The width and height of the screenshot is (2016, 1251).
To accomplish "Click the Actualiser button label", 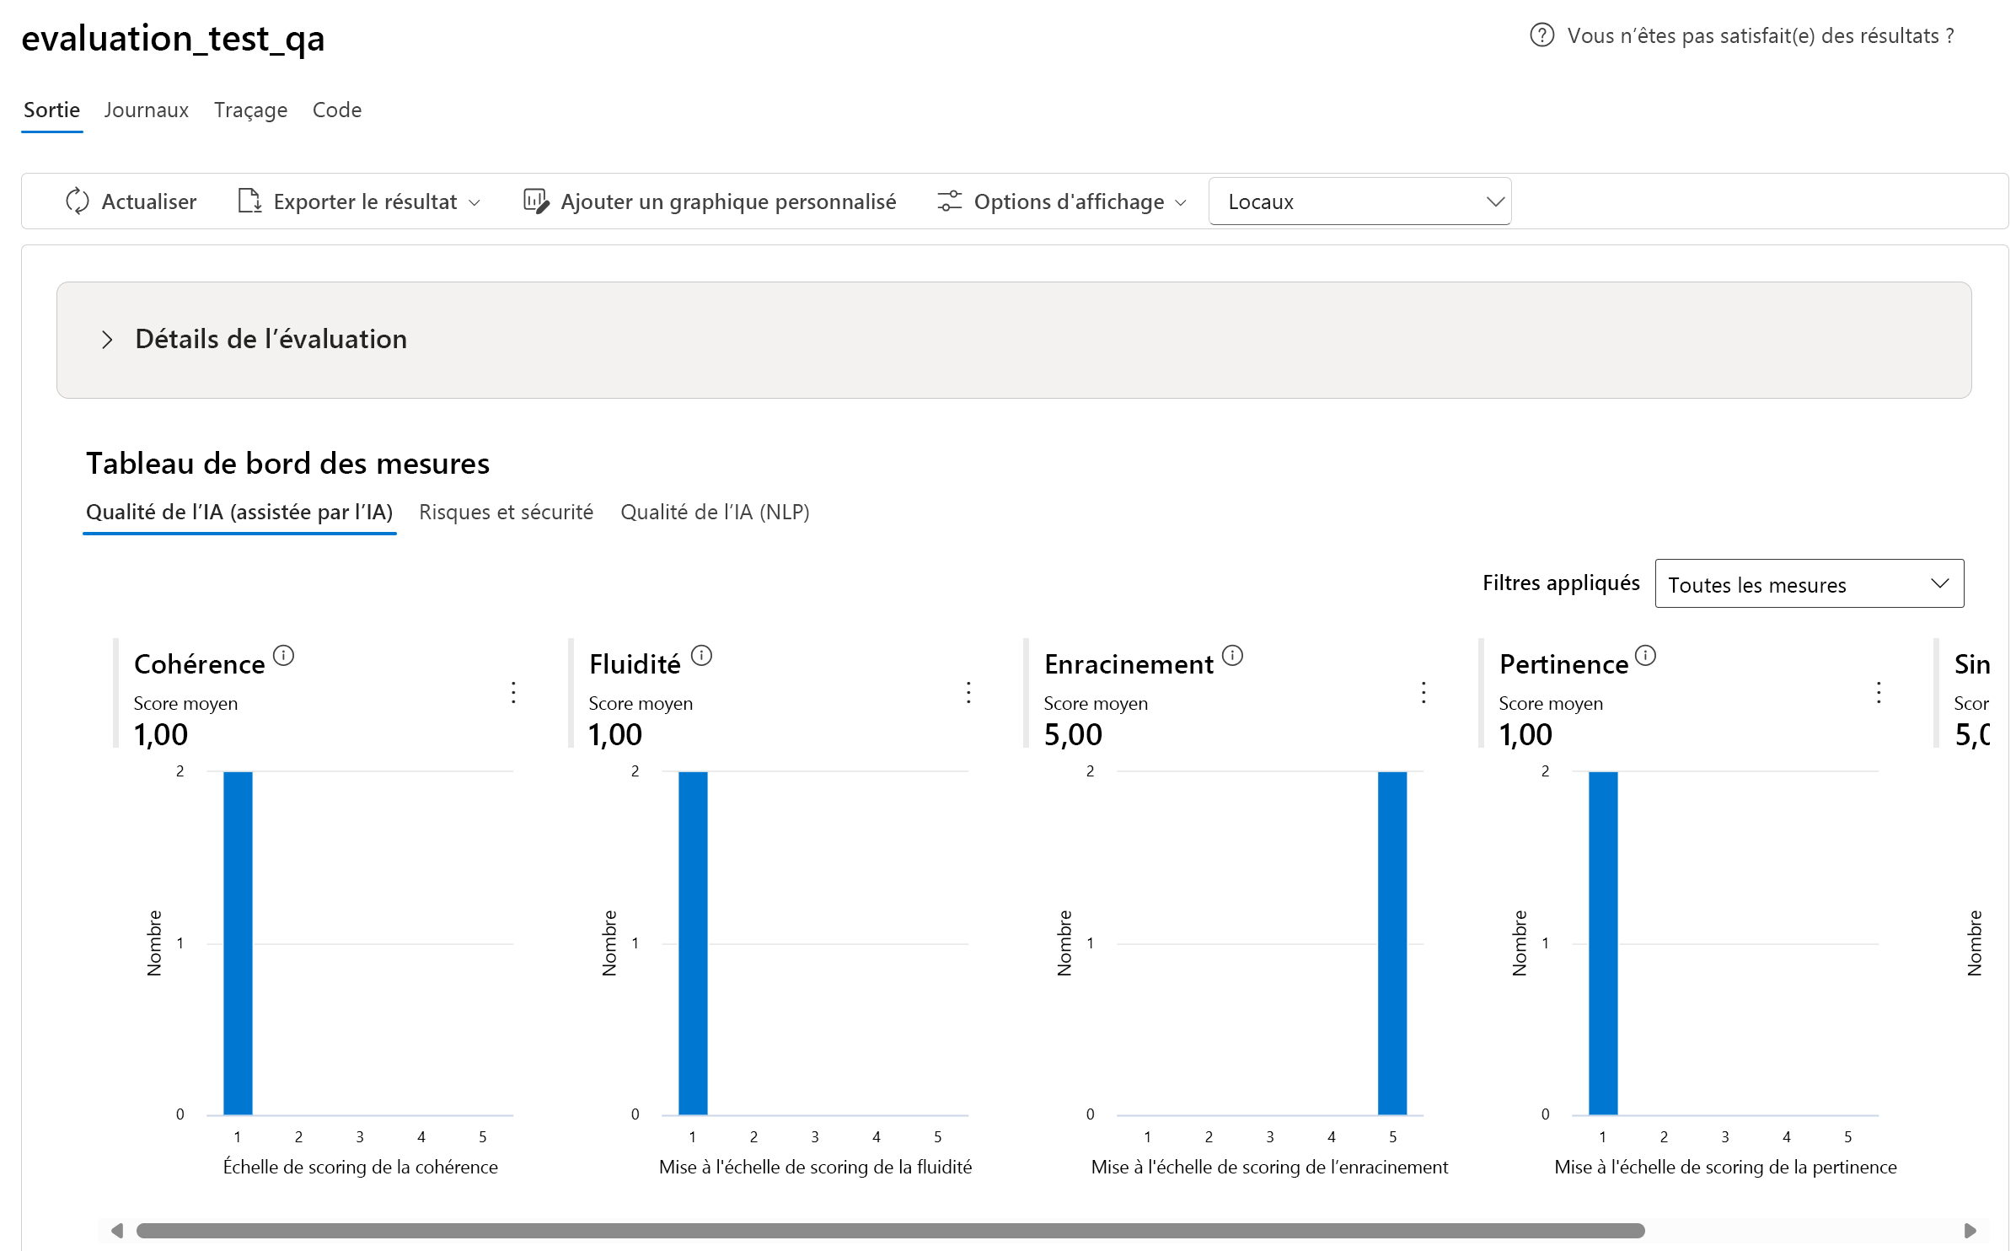I will 149,201.
